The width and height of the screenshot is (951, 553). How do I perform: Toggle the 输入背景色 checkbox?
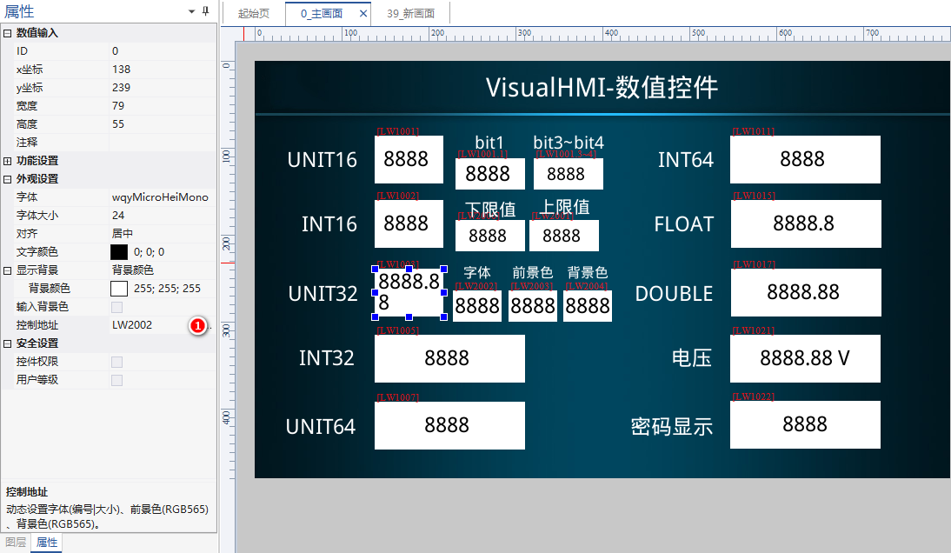(x=117, y=307)
